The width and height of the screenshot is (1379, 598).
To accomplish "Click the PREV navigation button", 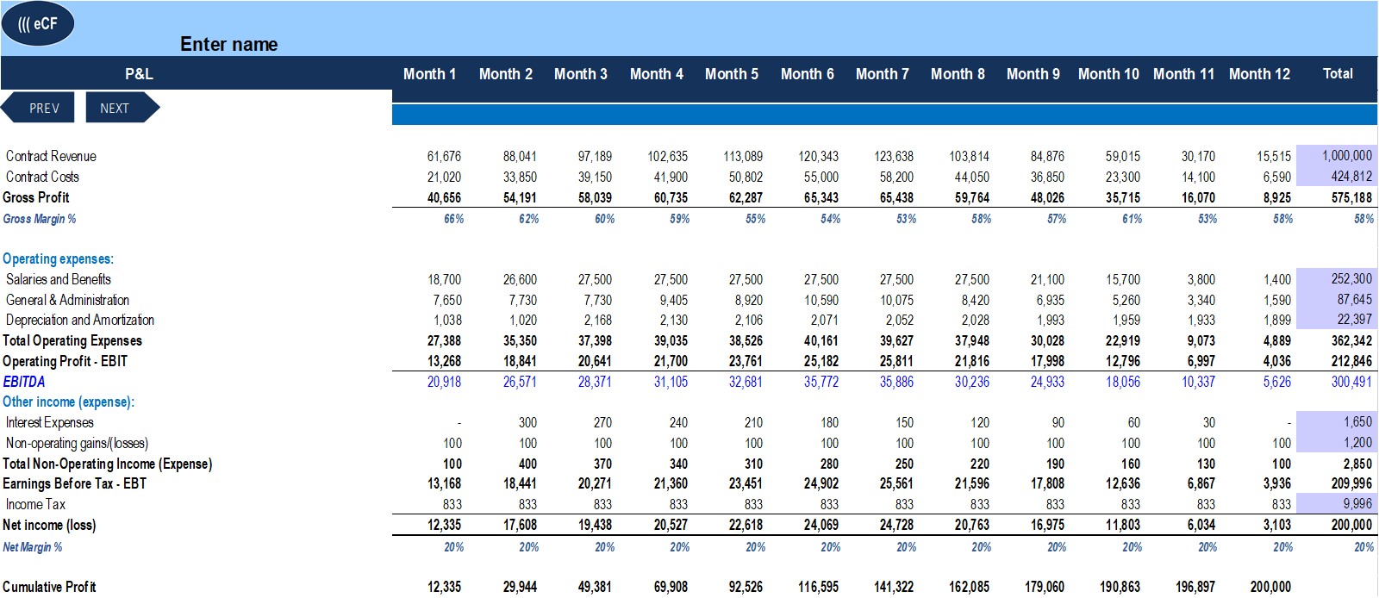I will pyautogui.click(x=38, y=108).
